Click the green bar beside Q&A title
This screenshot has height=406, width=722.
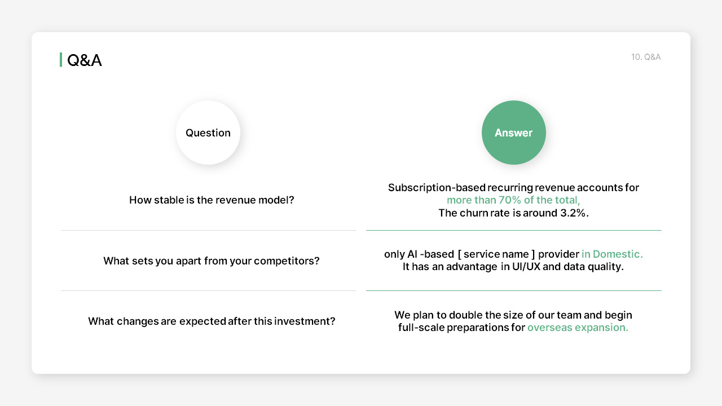pyautogui.click(x=61, y=60)
